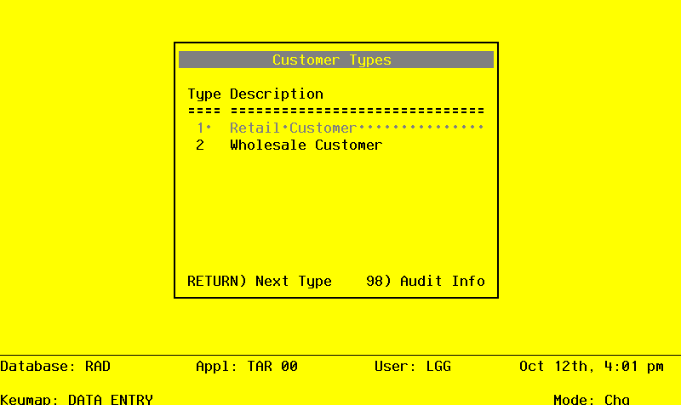Click the Customer Types title bar

point(335,60)
